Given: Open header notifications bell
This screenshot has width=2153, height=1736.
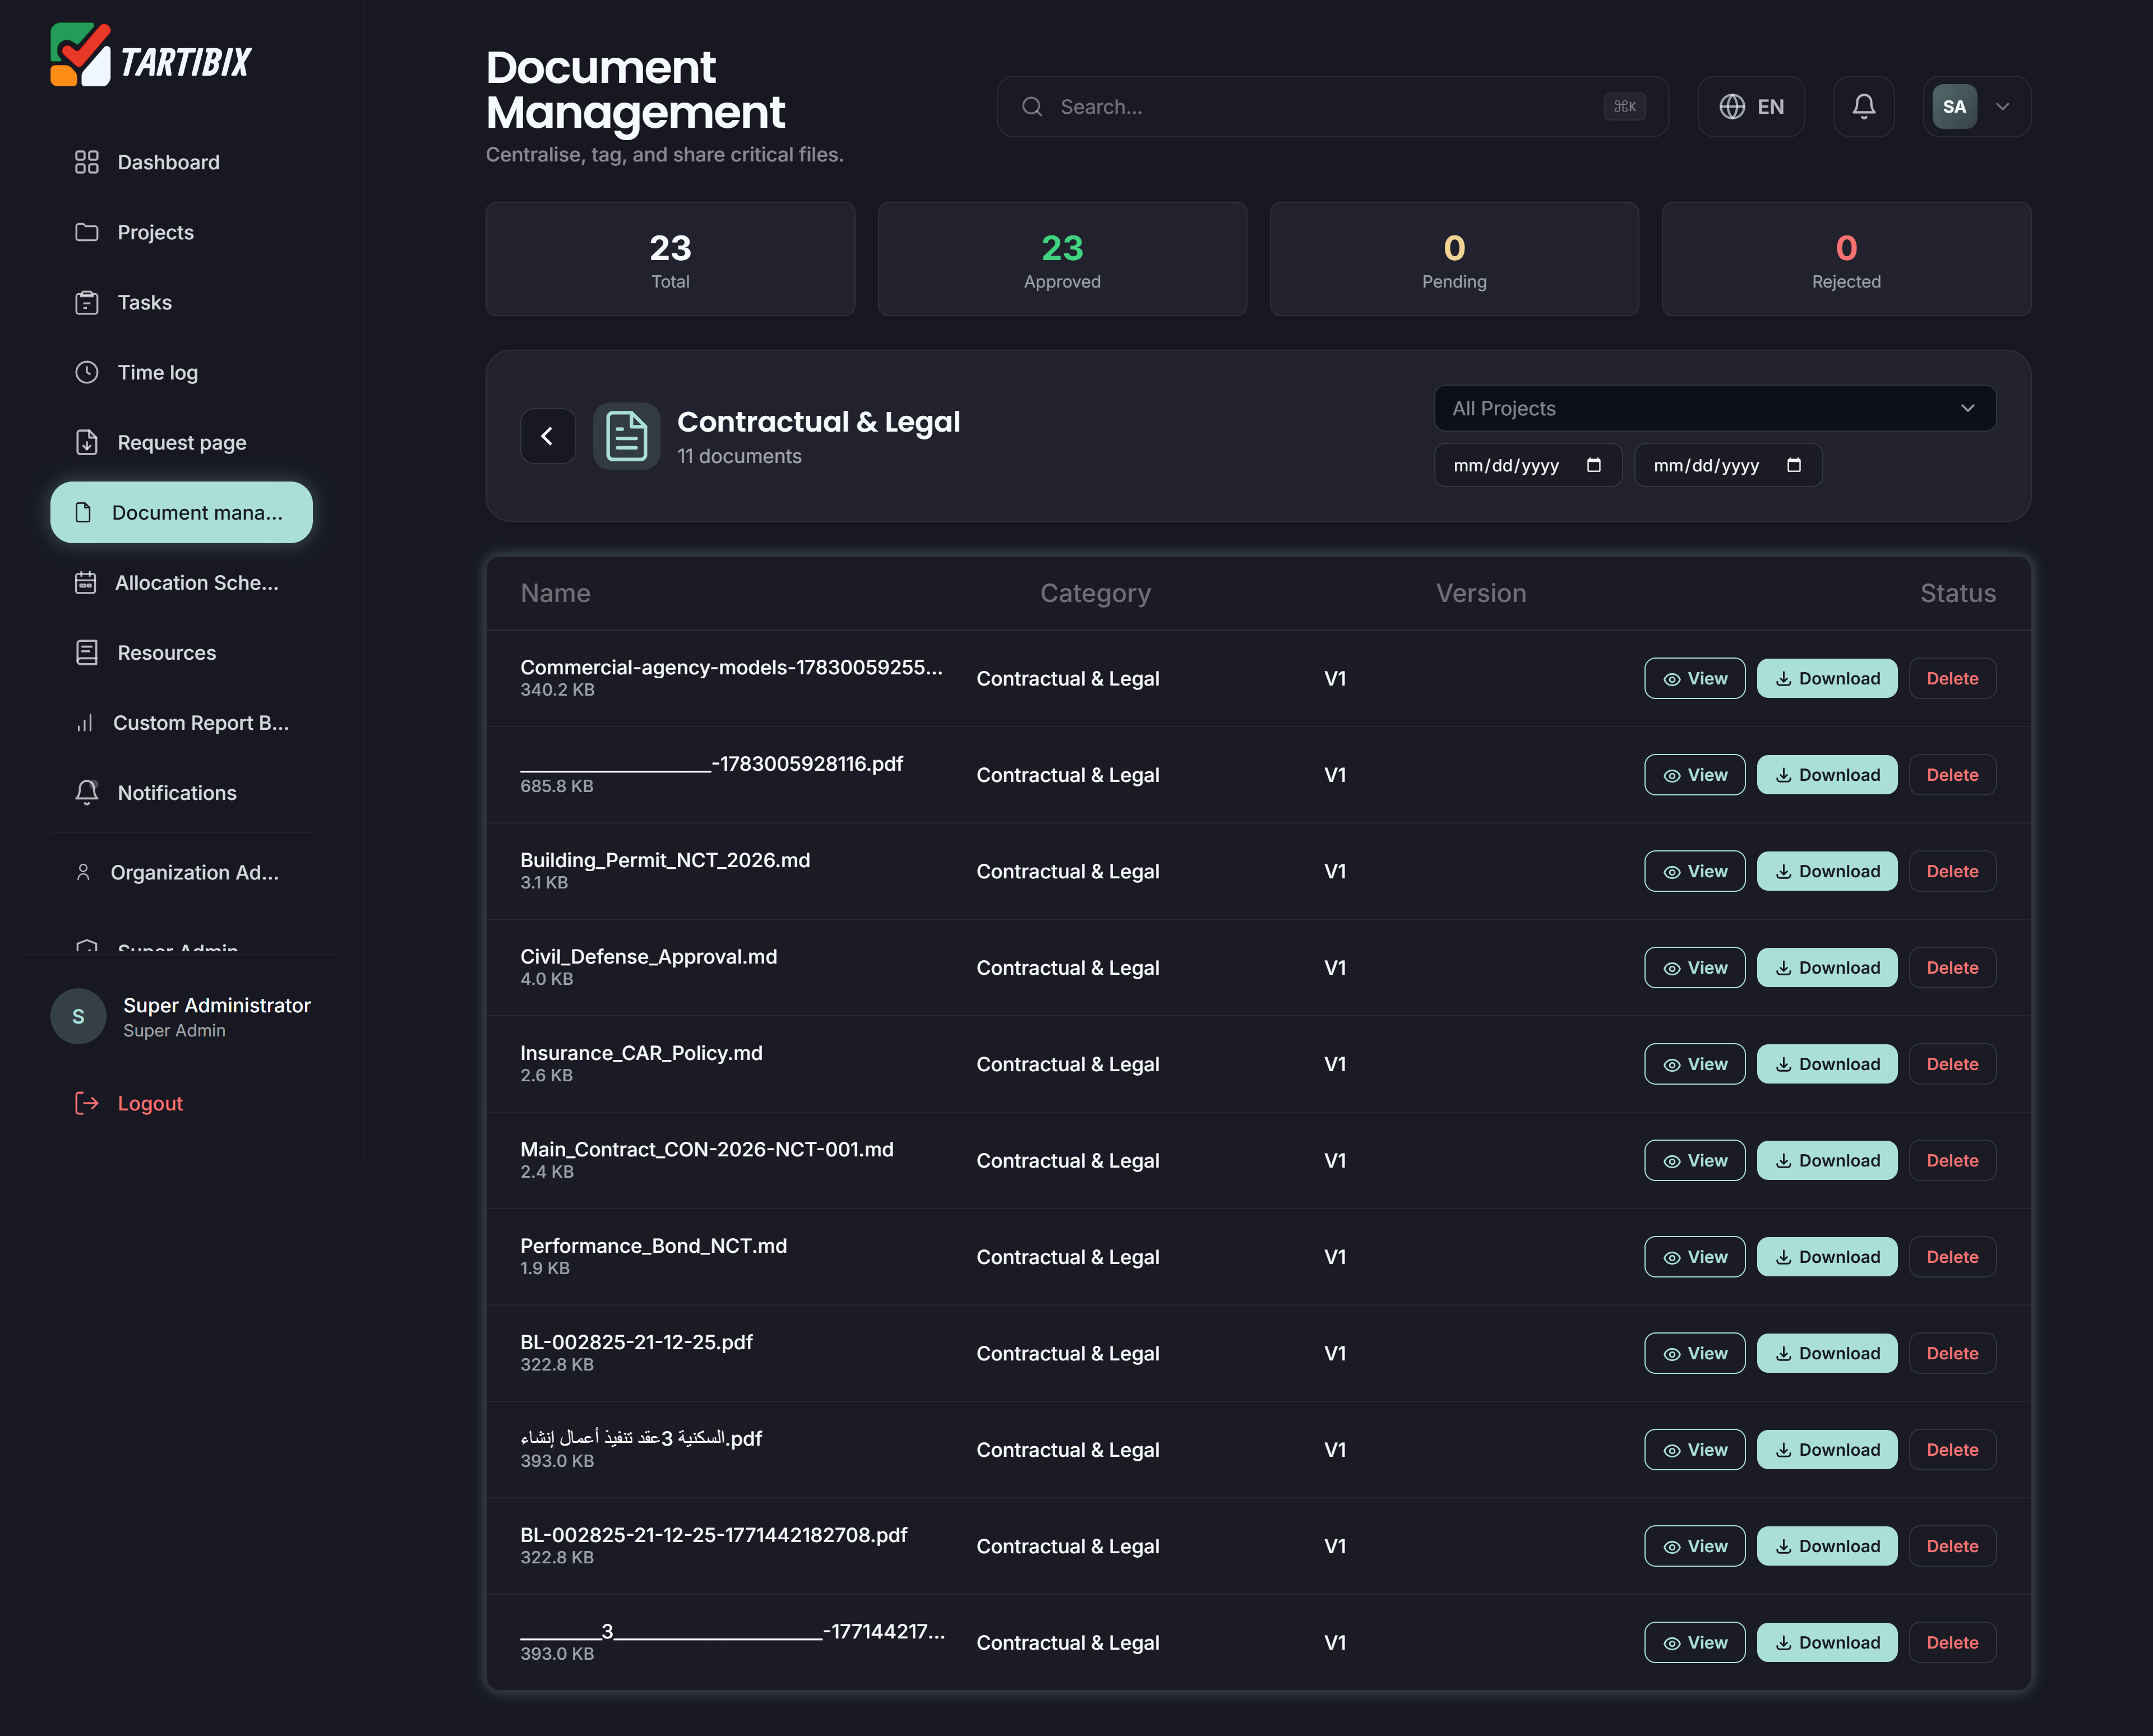Looking at the screenshot, I should click(1863, 106).
